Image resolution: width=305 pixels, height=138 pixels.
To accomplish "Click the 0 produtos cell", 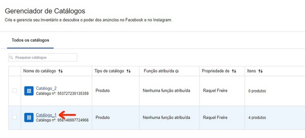I will tap(257, 91).
